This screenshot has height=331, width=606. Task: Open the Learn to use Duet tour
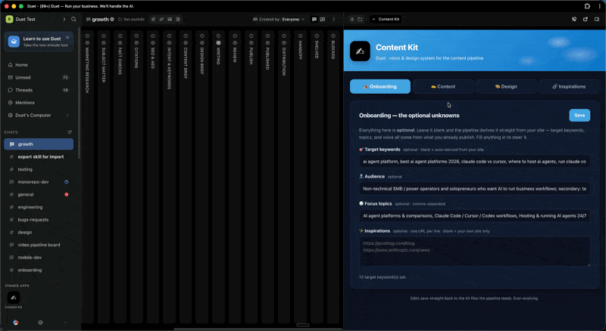39,42
